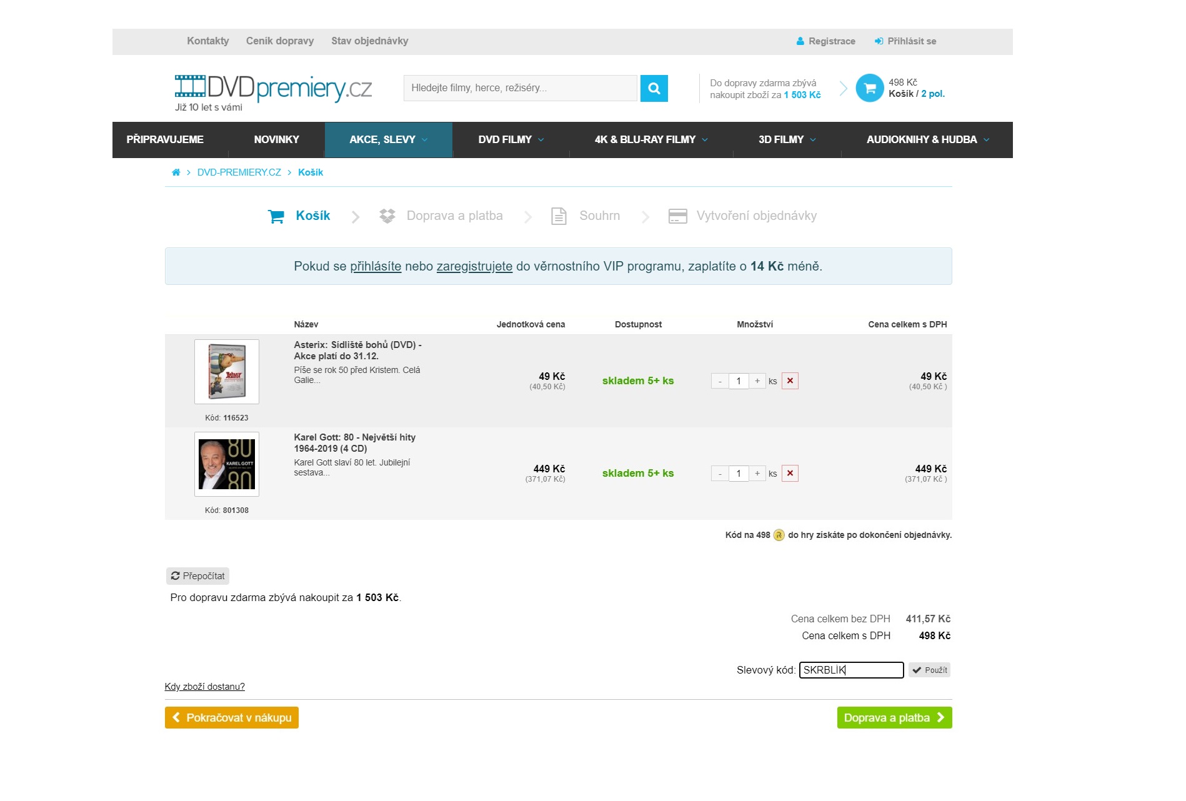Increase quantity of Karel Gott CD
Screen dimensions: 1186x801
(757, 474)
